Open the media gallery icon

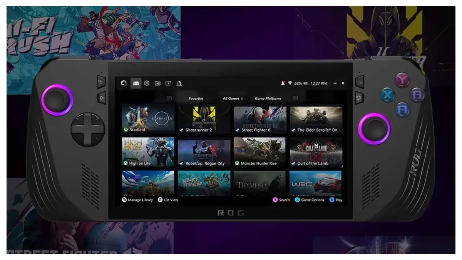pyautogui.click(x=157, y=83)
